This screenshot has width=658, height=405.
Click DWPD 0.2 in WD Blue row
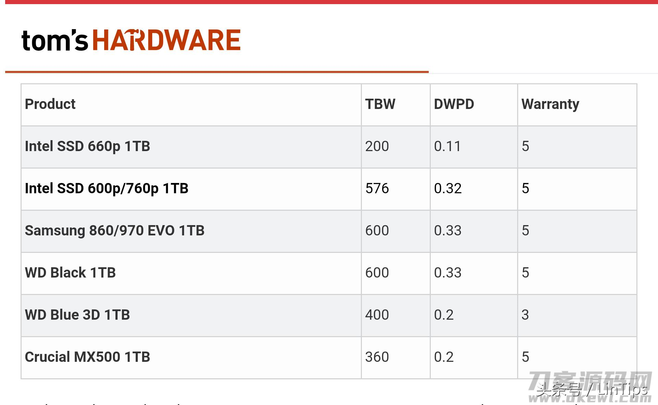(x=443, y=315)
